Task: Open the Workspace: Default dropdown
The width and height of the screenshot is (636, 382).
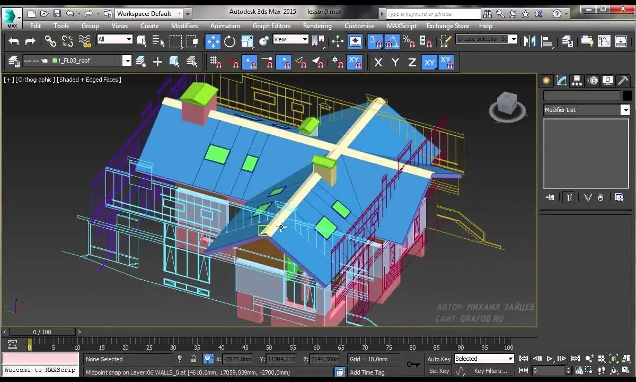Action: pos(148,13)
